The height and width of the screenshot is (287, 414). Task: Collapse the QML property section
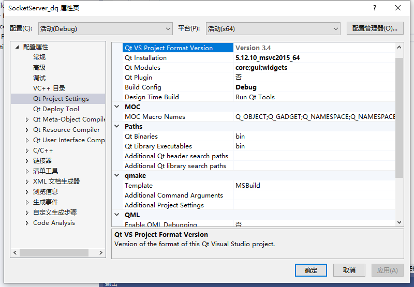pyautogui.click(x=117, y=215)
